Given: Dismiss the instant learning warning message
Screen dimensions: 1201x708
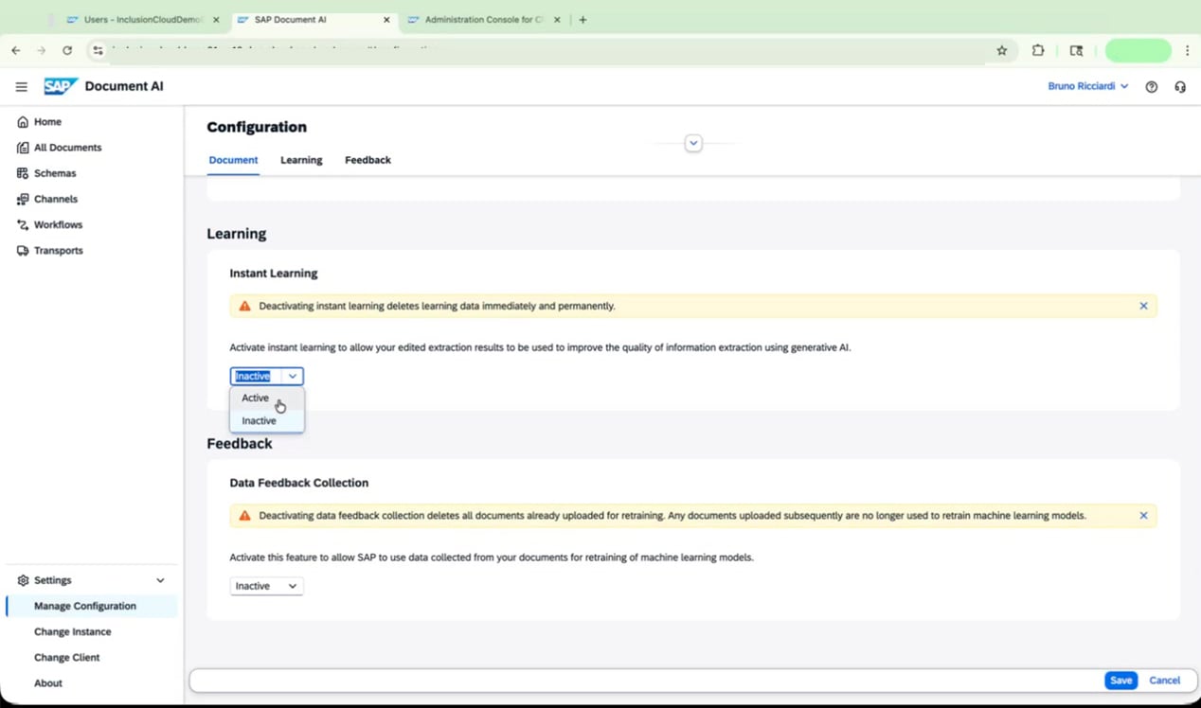Looking at the screenshot, I should pos(1143,306).
